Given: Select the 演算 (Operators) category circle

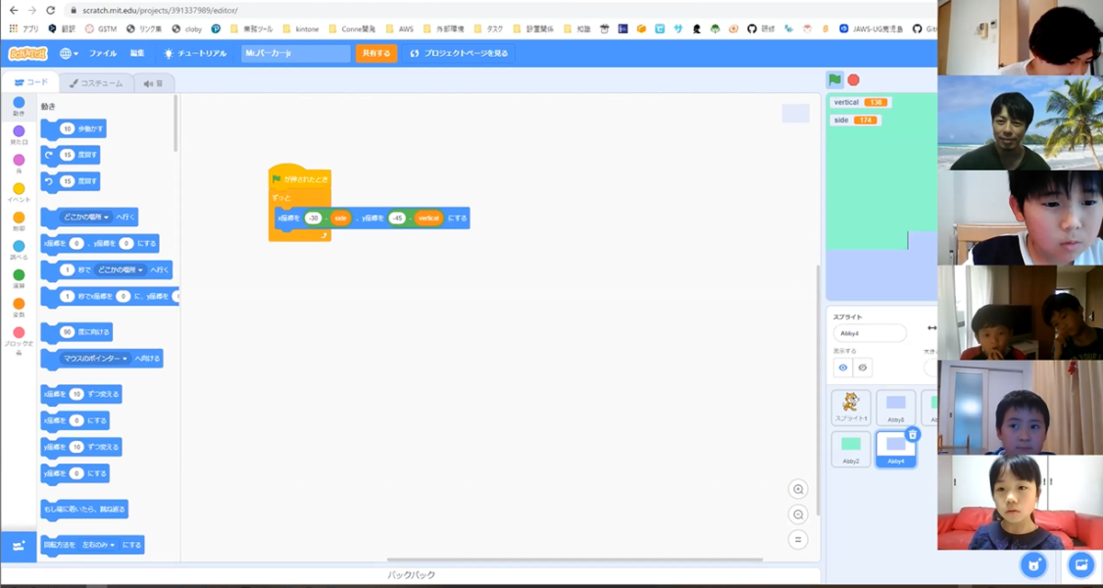Looking at the screenshot, I should click(x=18, y=275).
